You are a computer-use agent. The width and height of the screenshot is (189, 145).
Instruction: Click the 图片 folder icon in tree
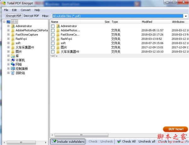point(13,52)
